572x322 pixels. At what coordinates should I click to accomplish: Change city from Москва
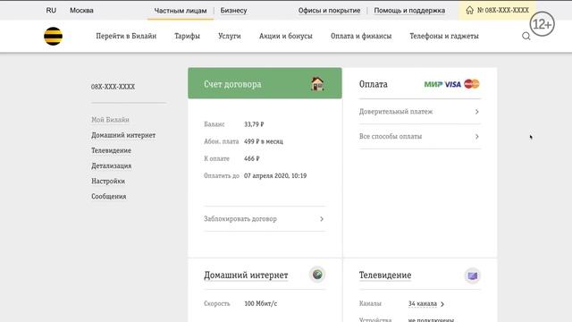[x=81, y=11]
